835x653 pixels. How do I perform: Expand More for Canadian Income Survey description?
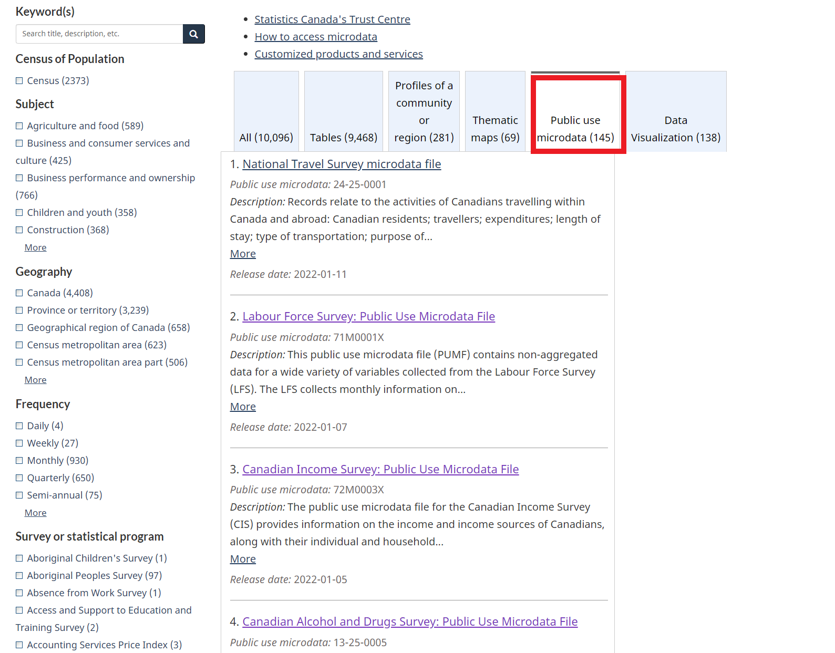243,559
